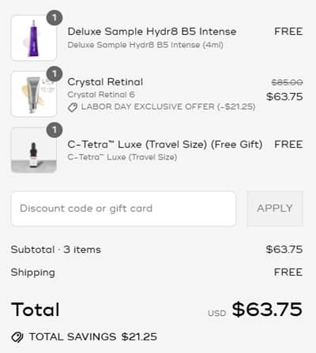Click the Labor Day offer tag icon
The image size is (316, 353).
pyautogui.click(x=73, y=107)
